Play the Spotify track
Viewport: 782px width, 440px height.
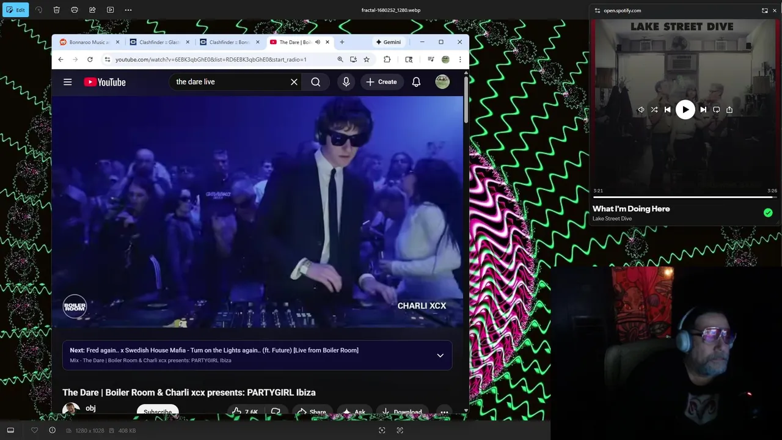(x=685, y=110)
